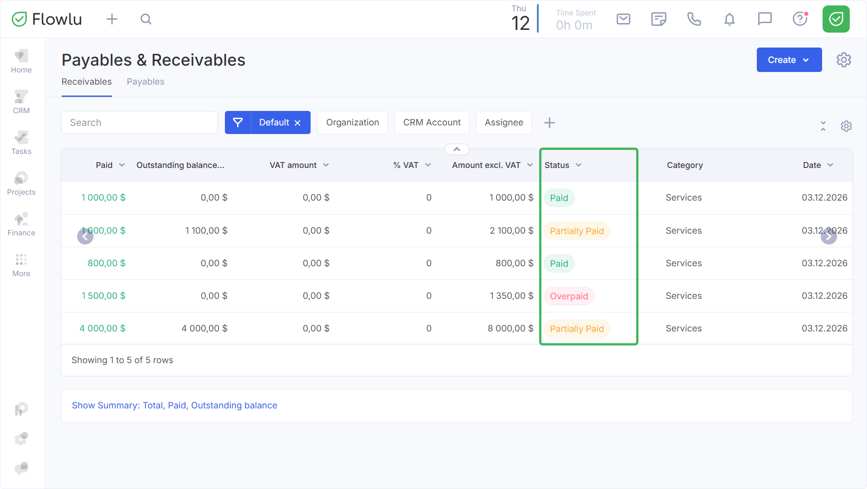Switch to the Payables tab
This screenshot has height=489, width=867.
click(x=145, y=81)
